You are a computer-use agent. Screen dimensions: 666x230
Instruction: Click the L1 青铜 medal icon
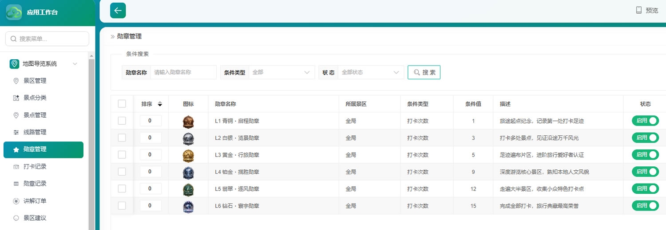tap(188, 121)
